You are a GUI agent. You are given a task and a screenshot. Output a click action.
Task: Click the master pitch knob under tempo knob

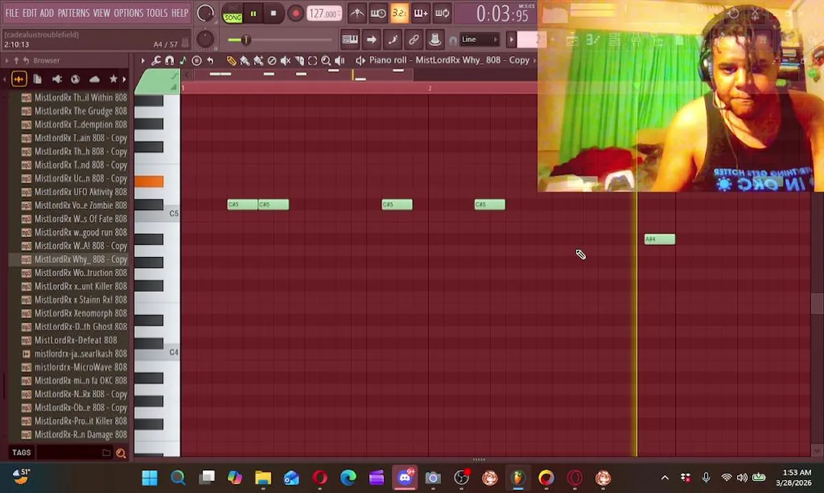205,40
